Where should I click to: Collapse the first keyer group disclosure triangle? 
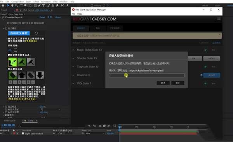[x=4, y=28]
